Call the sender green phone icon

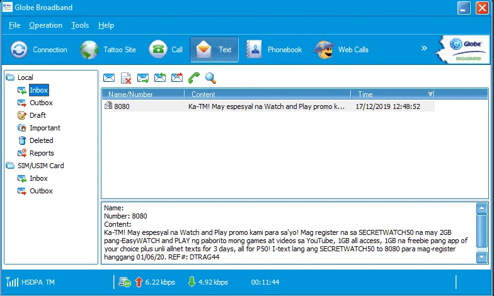pyautogui.click(x=194, y=78)
